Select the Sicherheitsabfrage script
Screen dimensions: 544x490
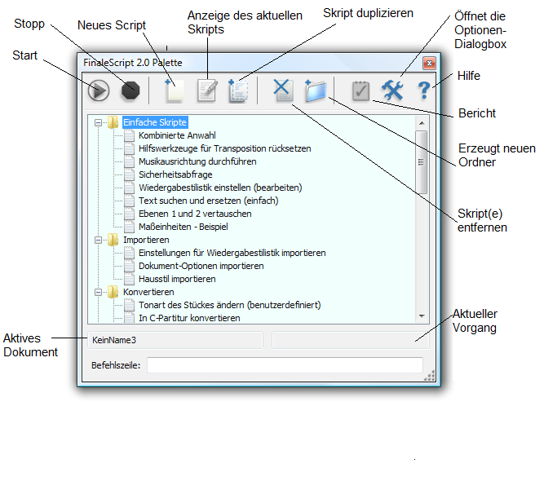click(175, 174)
